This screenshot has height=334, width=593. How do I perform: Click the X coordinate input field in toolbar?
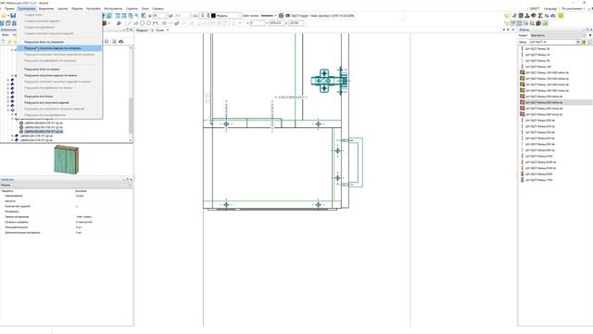click(258, 23)
